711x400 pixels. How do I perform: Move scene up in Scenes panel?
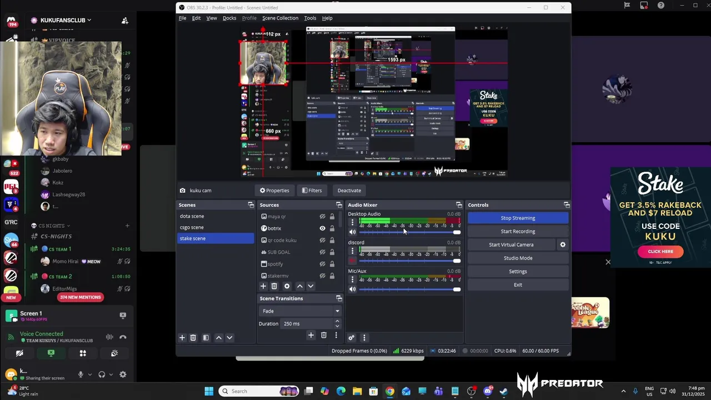pos(218,338)
